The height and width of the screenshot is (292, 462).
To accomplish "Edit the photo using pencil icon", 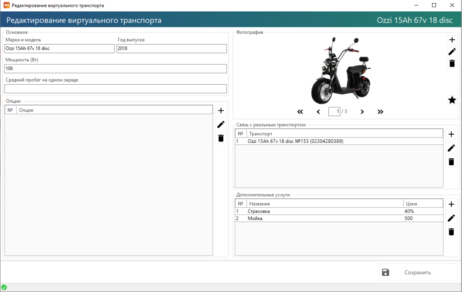I will click(452, 52).
